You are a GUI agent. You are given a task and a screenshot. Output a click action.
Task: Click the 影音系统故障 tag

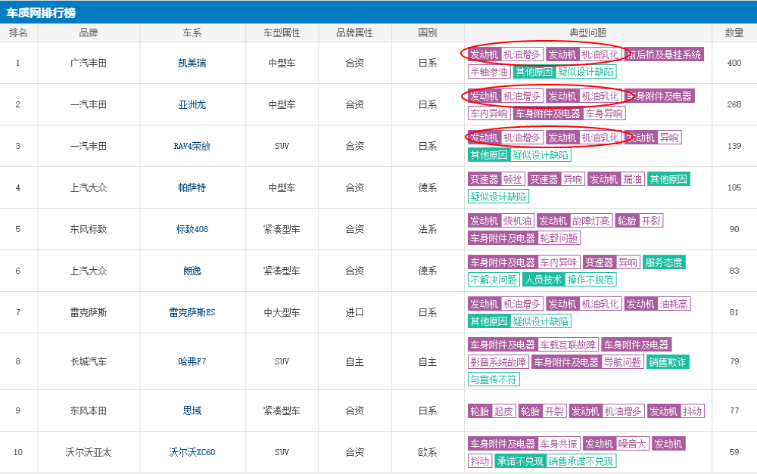(498, 362)
